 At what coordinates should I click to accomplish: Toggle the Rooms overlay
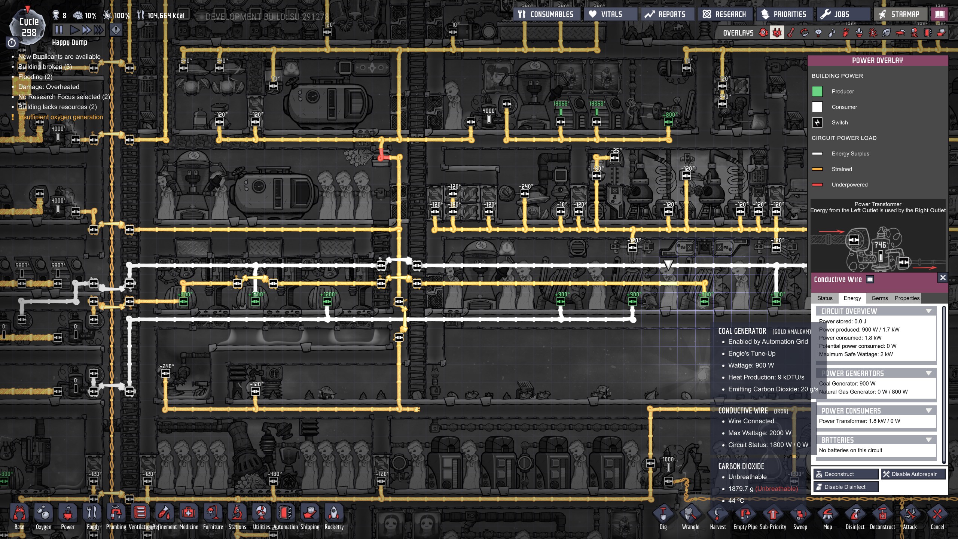[900, 33]
